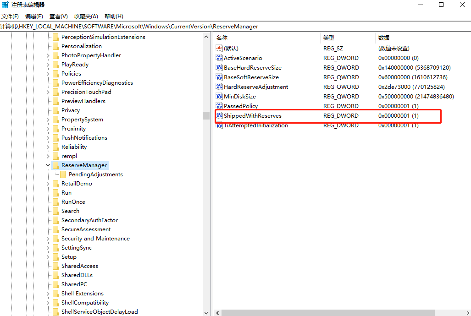Expand the Policies tree node

[x=48, y=73]
